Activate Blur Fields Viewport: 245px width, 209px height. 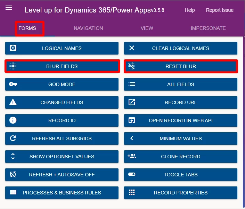coord(62,66)
